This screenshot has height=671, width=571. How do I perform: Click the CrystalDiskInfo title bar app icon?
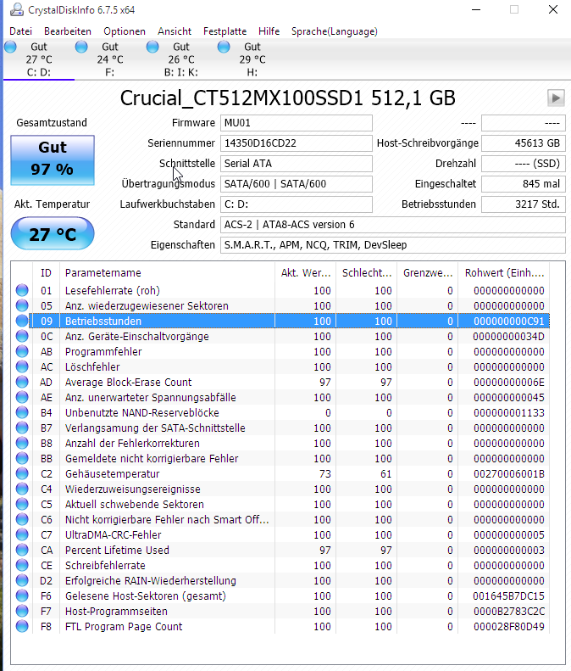17,9
